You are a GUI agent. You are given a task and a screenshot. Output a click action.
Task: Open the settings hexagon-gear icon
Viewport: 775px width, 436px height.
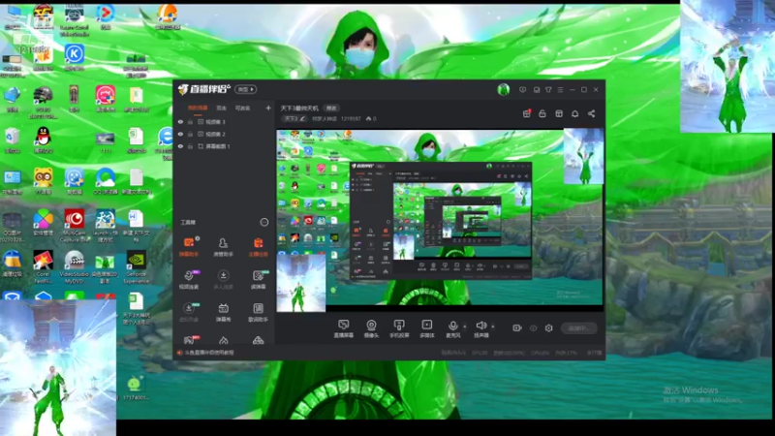(x=548, y=327)
